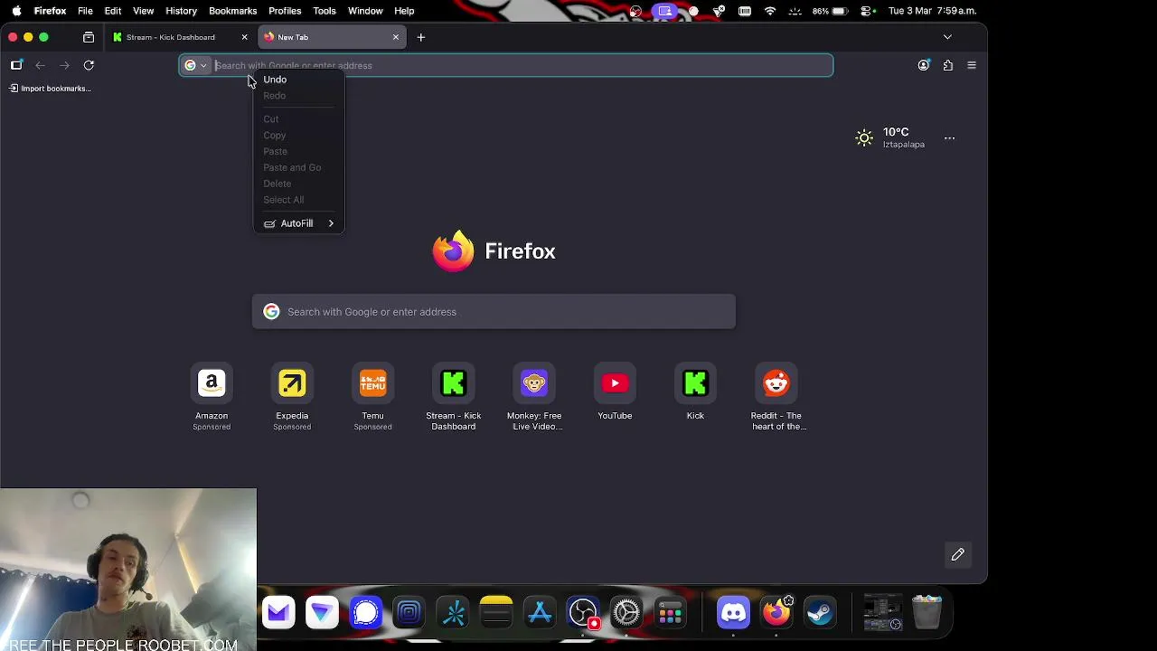Open App Store from the dock
The width and height of the screenshot is (1157, 651).
(x=540, y=612)
